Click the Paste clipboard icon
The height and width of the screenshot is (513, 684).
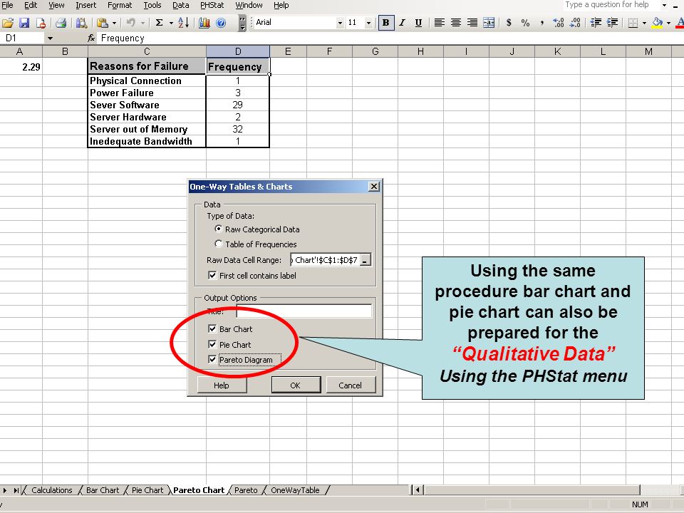tap(102, 23)
